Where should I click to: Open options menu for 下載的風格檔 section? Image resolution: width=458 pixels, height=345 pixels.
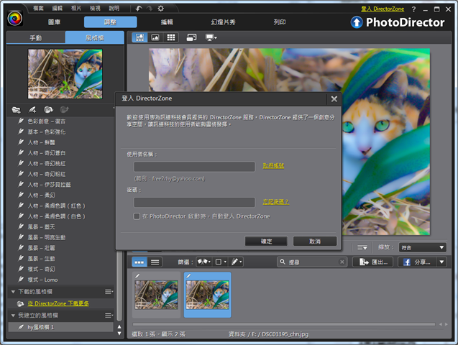point(109,292)
